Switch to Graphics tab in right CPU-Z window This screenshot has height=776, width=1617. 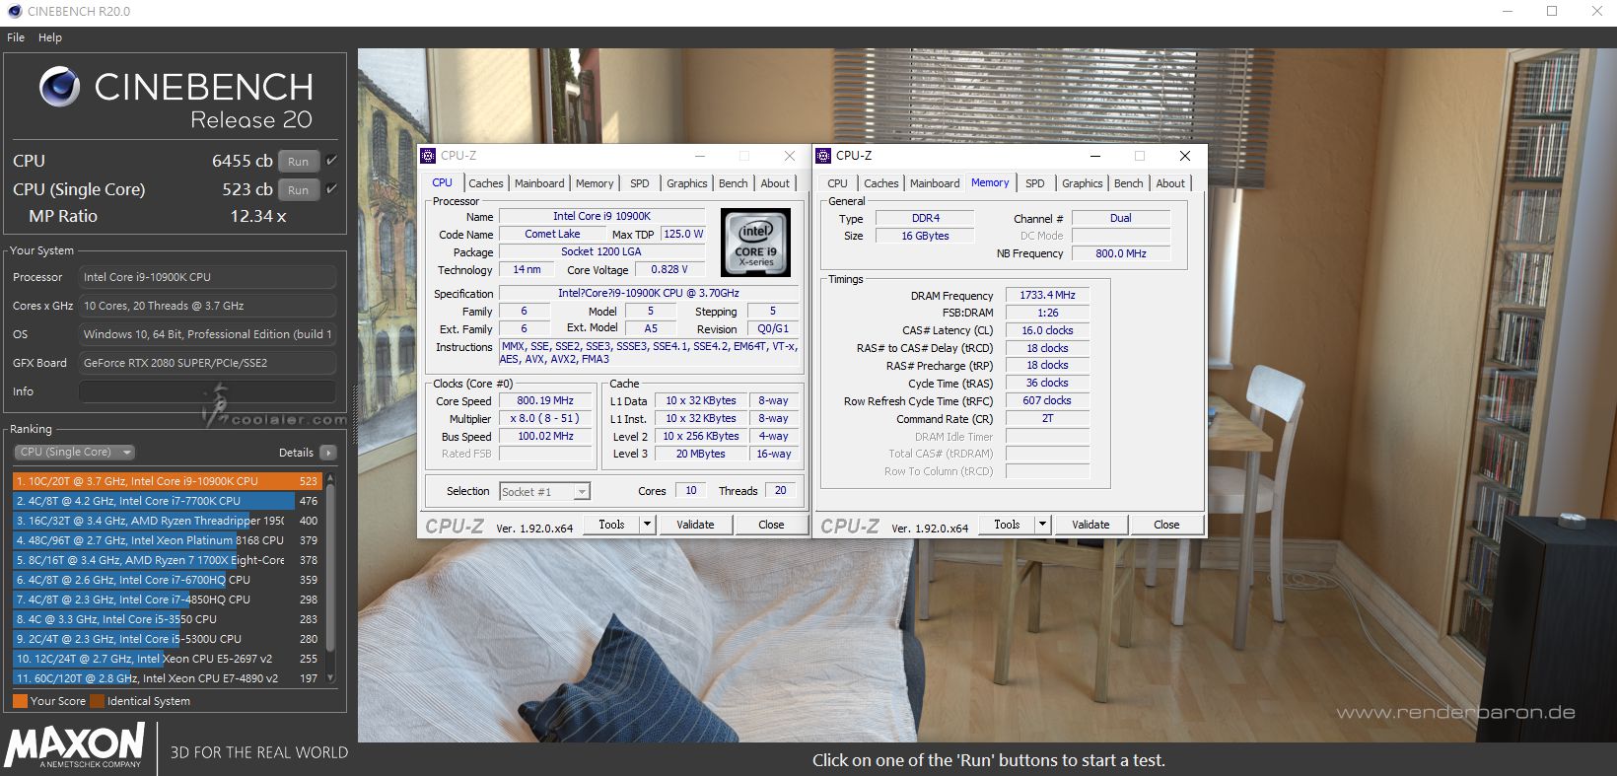(x=1082, y=183)
